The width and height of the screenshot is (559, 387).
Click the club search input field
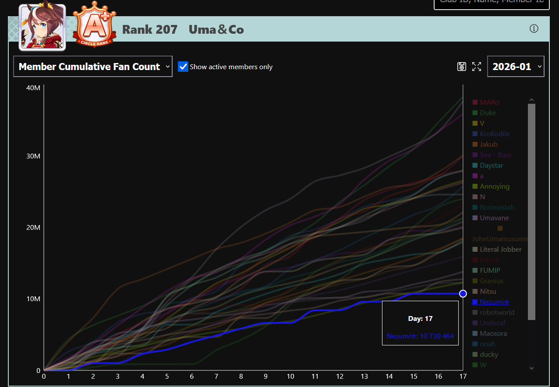(x=491, y=3)
